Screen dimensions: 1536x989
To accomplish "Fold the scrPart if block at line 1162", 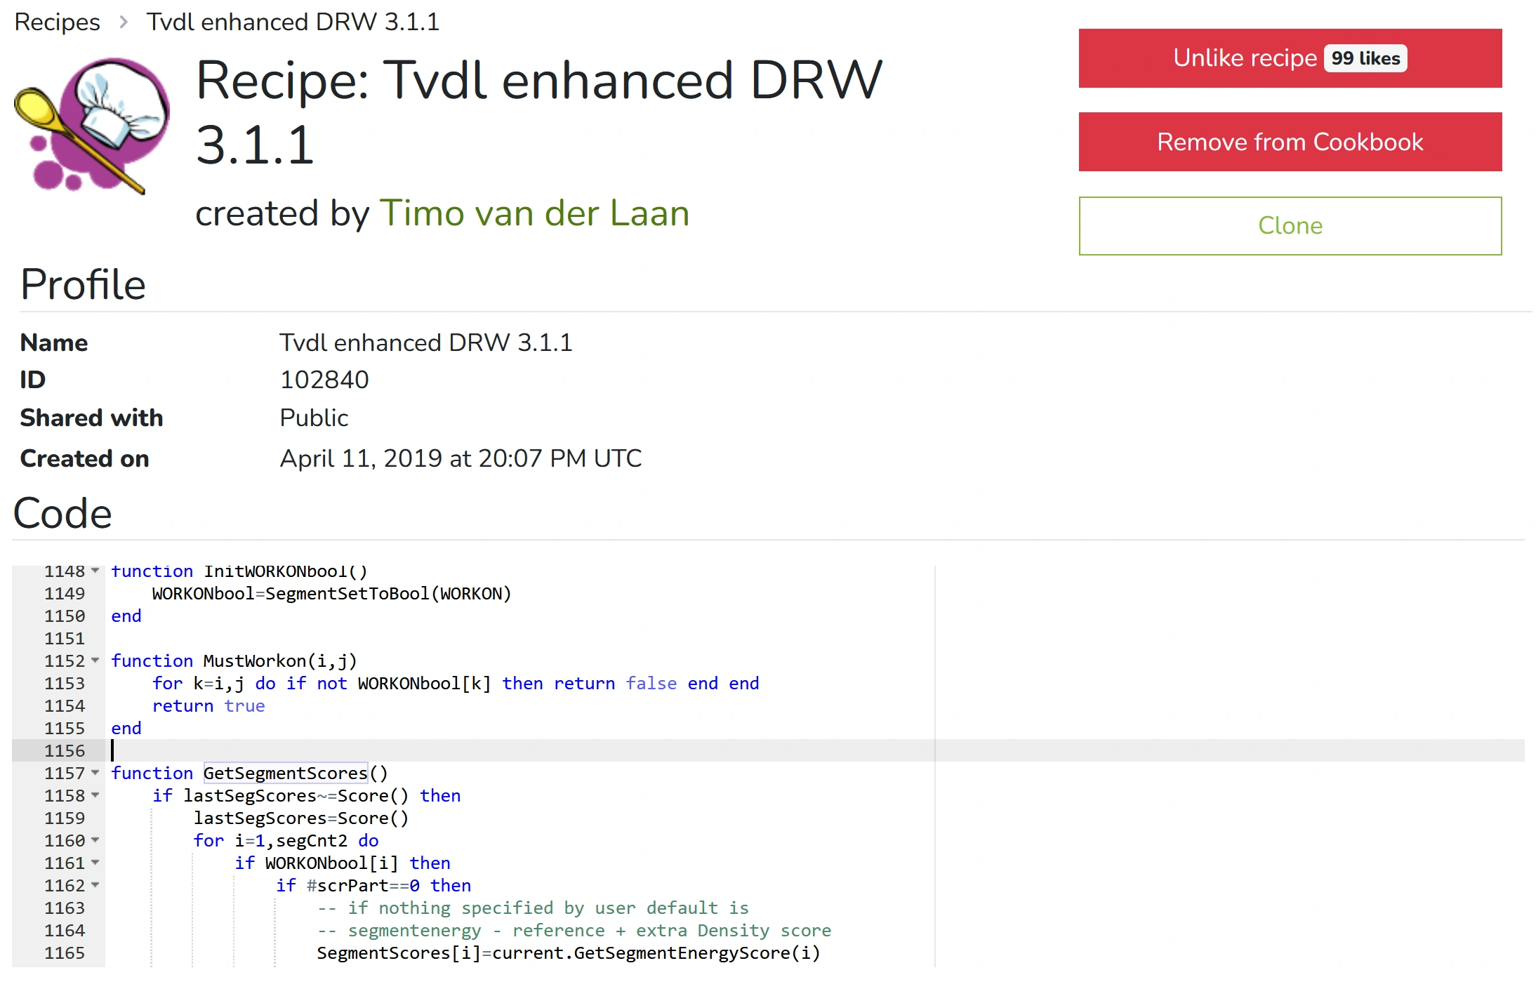I will tap(95, 885).
